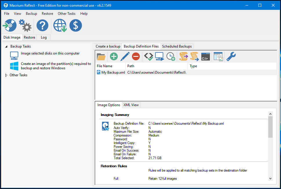
Task: Open the Restore menu in menu bar
Action: (x=47, y=14)
